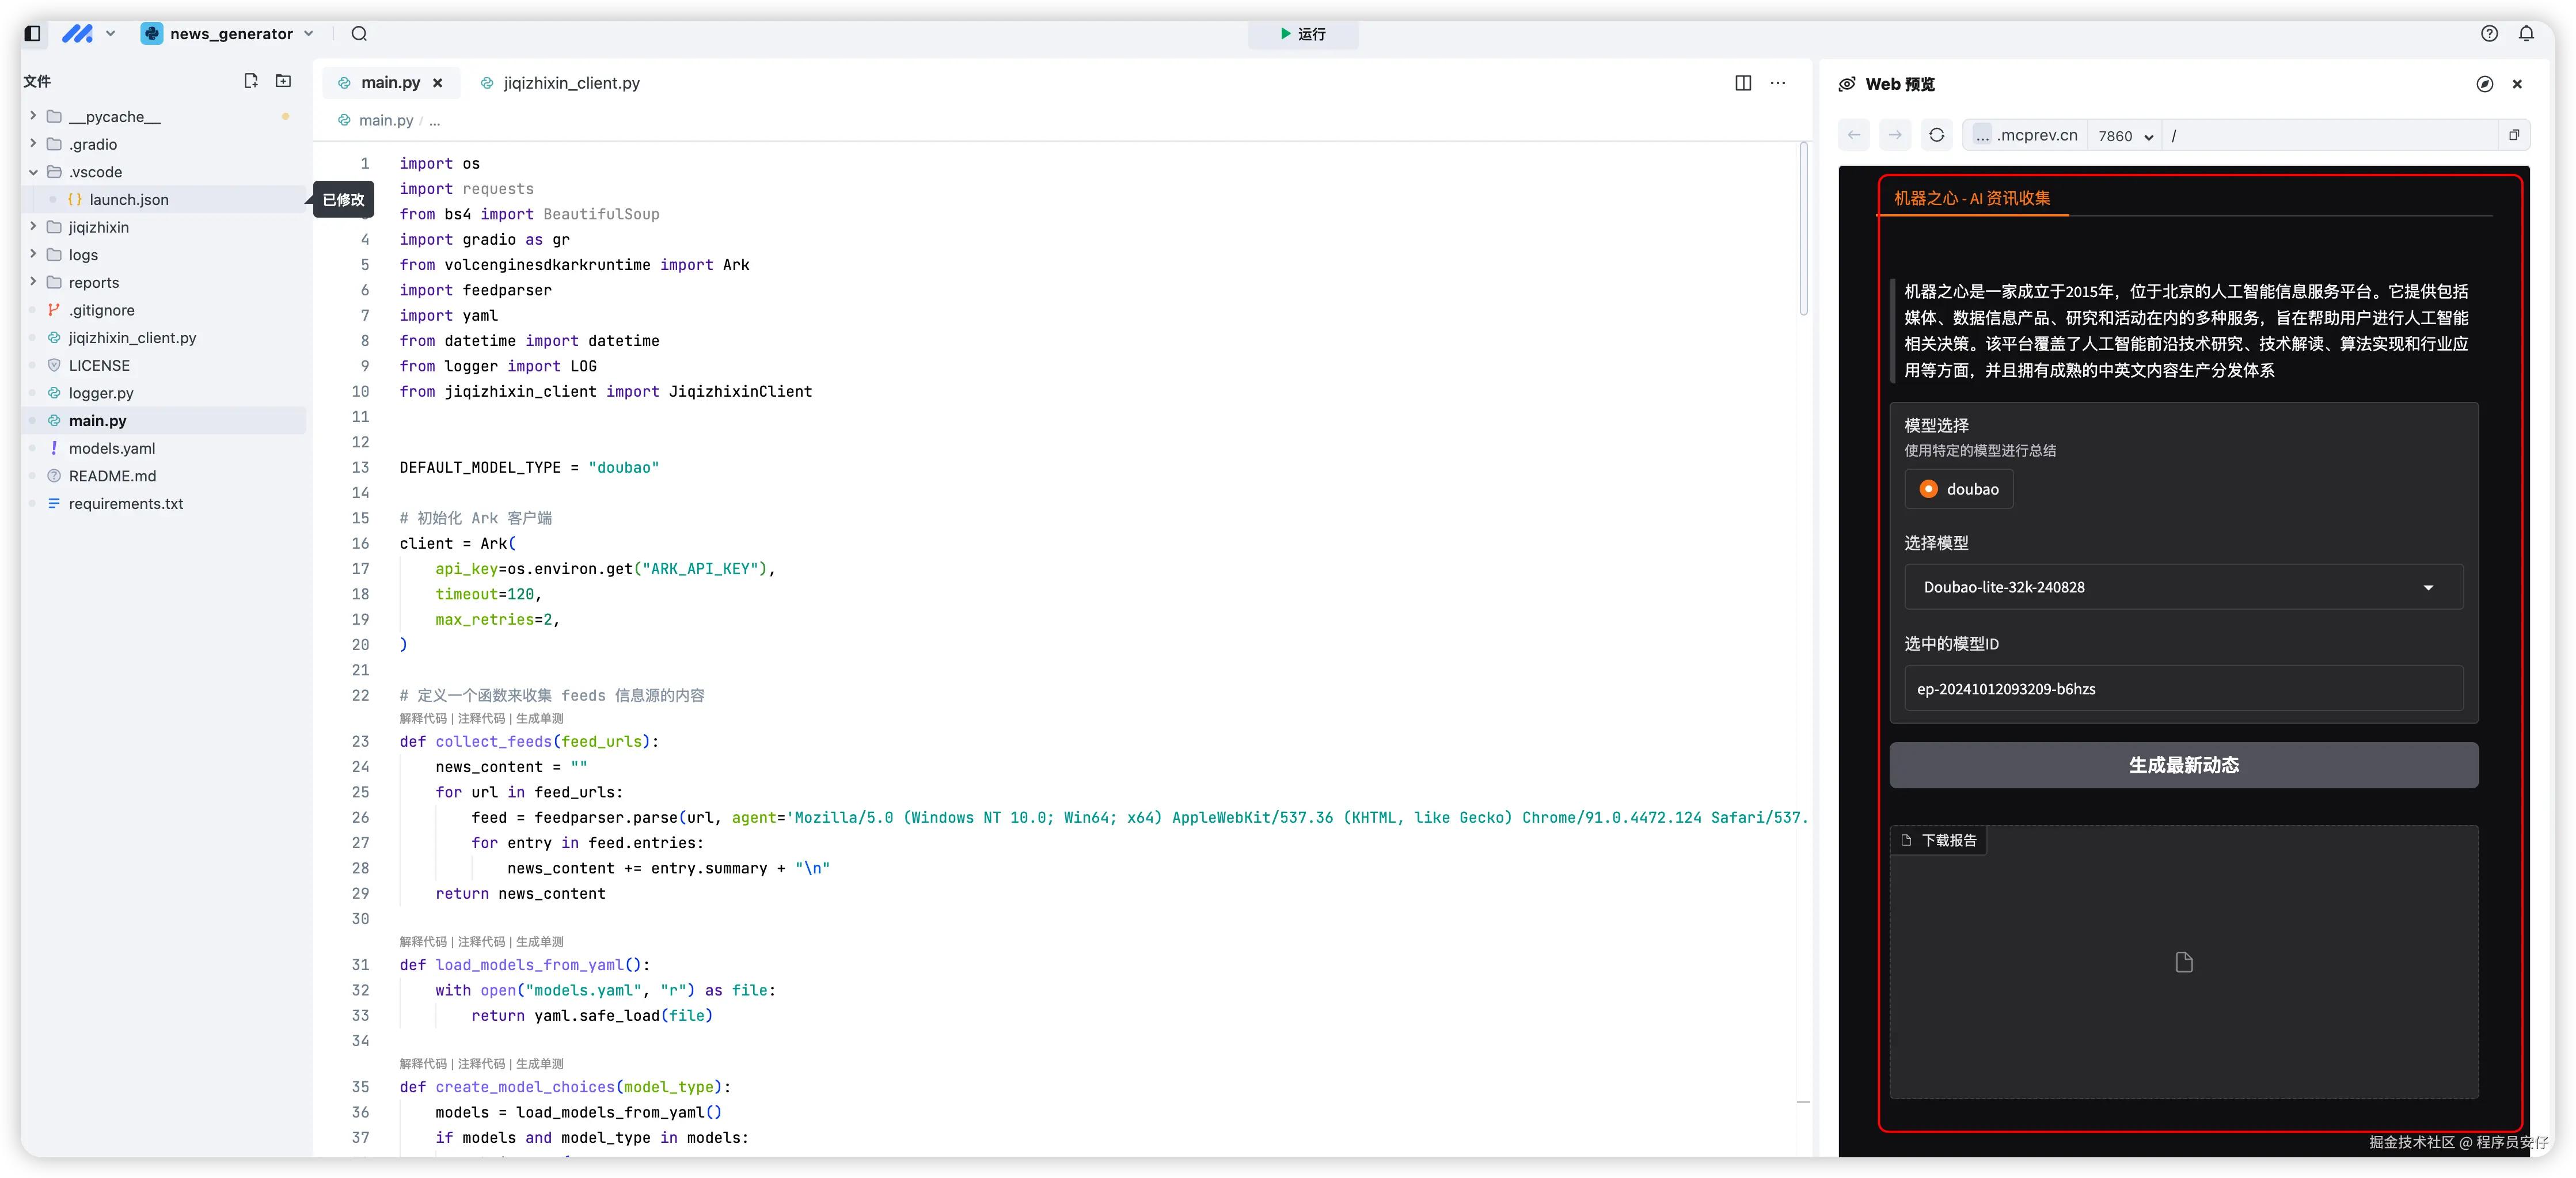Select the 机器之心 - AI 资讯收集 tab

1971,198
